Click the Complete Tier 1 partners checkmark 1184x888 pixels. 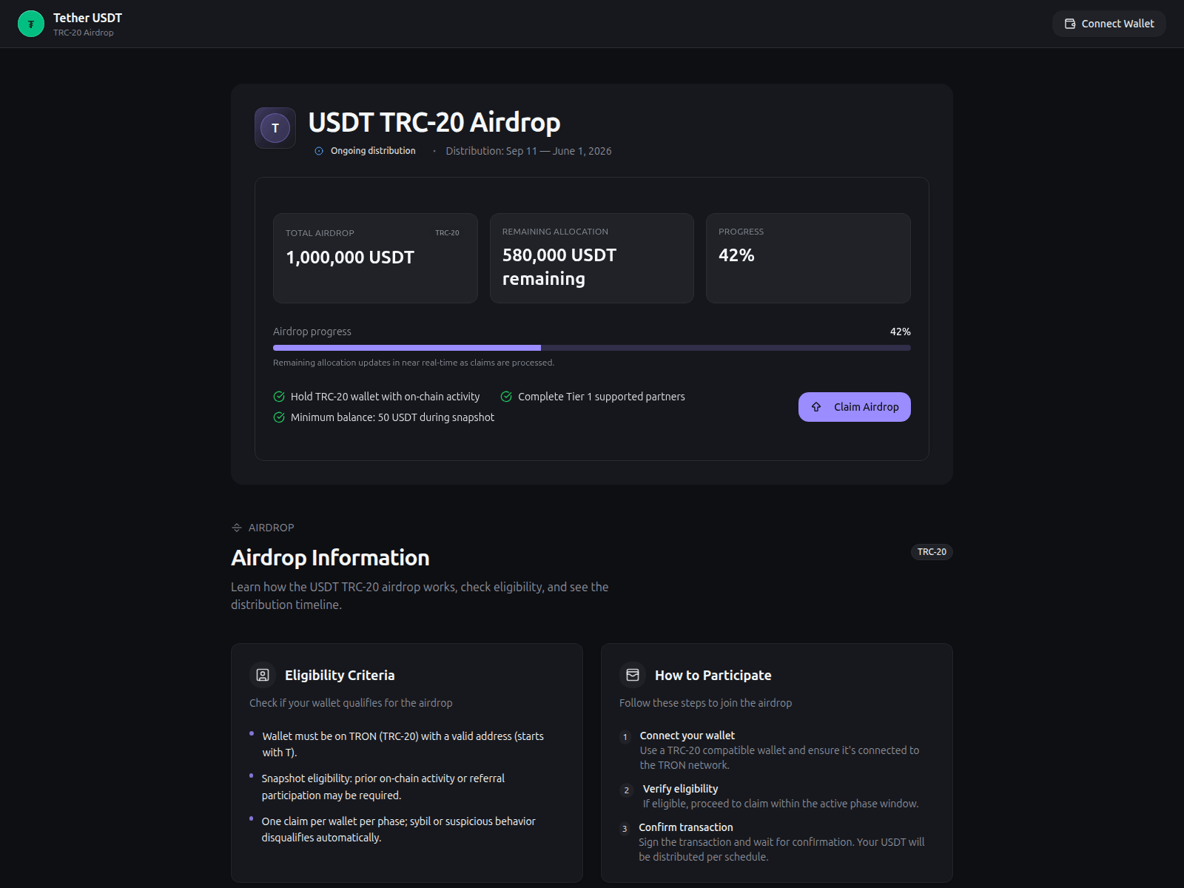tap(506, 397)
